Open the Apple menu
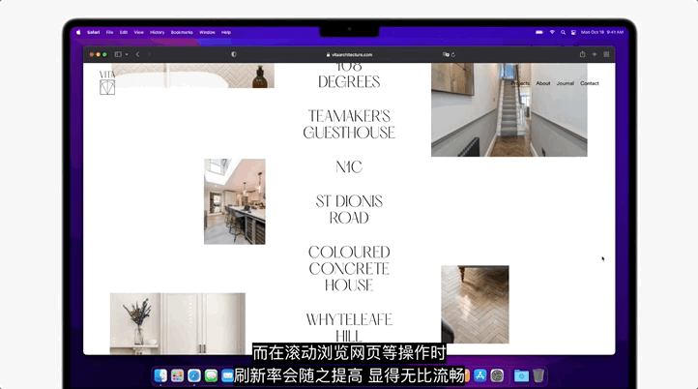The height and width of the screenshot is (389, 698). tap(78, 32)
